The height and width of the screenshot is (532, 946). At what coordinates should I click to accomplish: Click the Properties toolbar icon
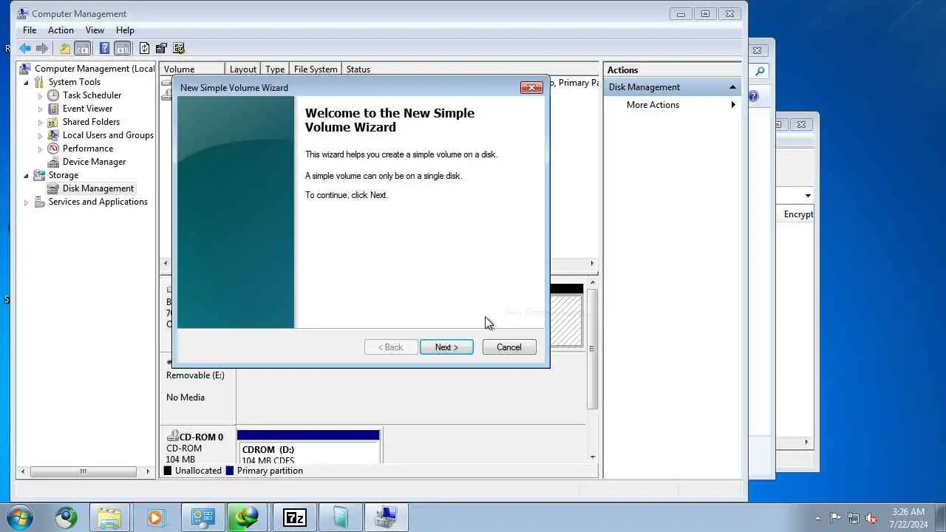click(x=161, y=49)
